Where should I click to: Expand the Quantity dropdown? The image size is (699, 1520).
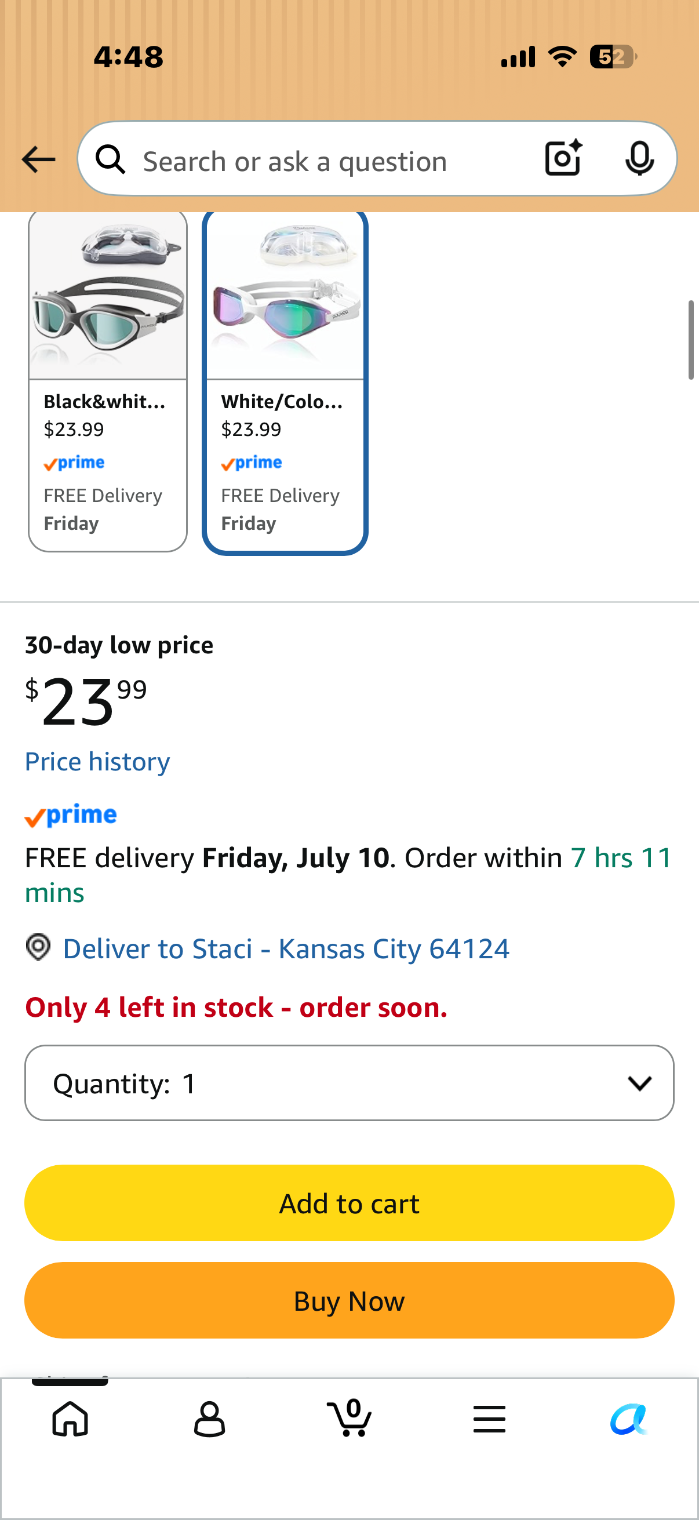click(x=349, y=1083)
